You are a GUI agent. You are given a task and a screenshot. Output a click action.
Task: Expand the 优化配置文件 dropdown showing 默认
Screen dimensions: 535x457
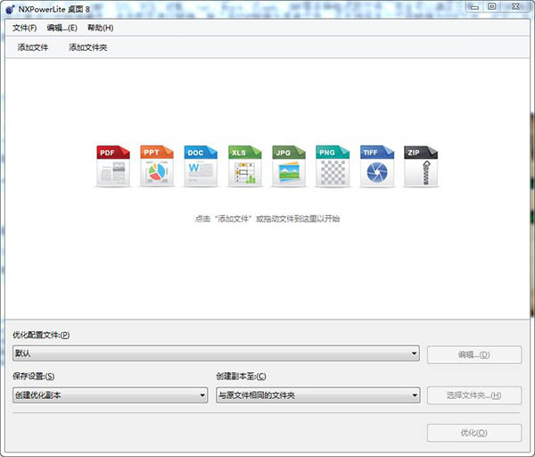point(216,353)
